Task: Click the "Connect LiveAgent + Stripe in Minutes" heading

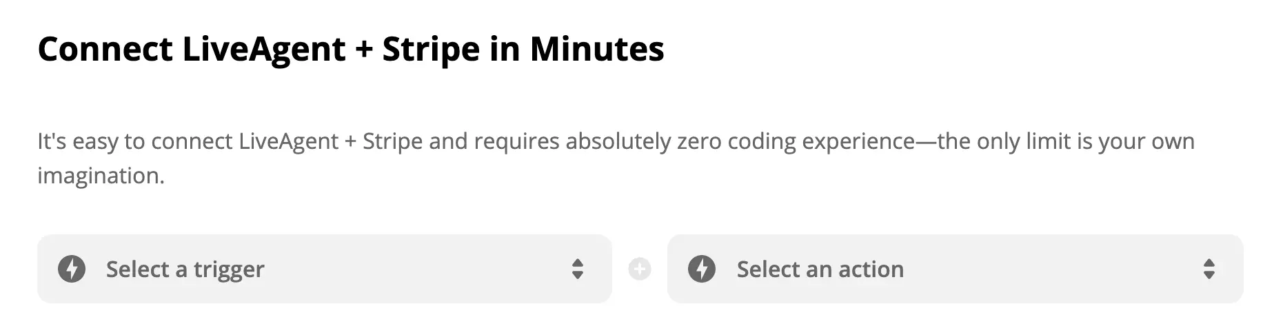Action: 350,50
